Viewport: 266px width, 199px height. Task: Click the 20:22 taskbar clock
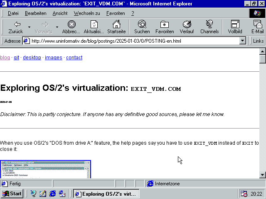coord(256,194)
